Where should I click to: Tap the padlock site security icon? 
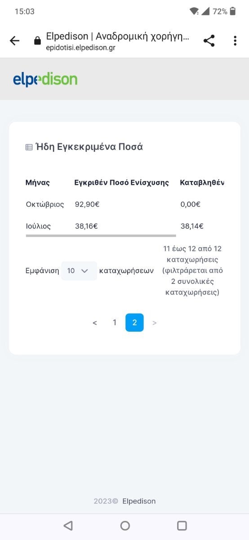[x=37, y=41]
